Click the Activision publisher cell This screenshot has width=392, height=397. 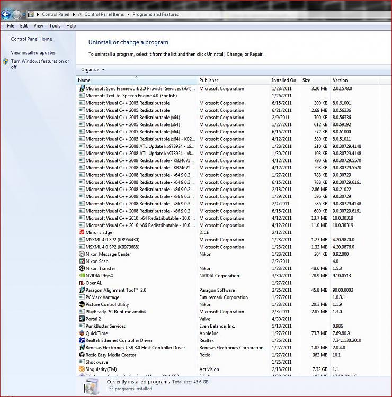point(209,369)
